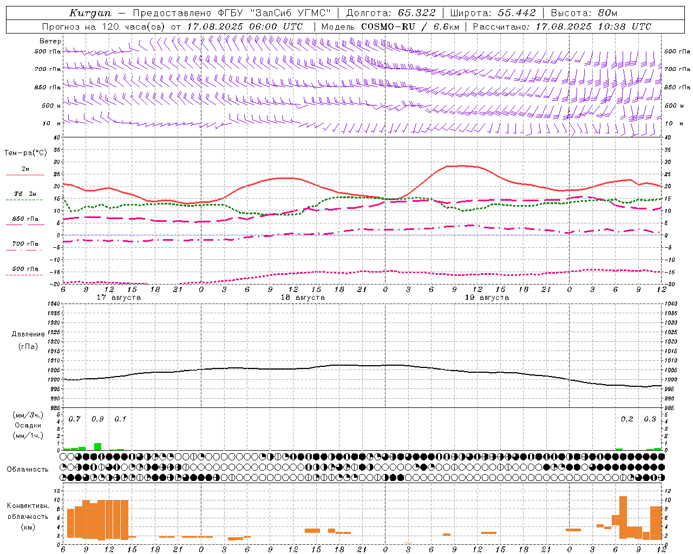This screenshot has width=693, height=554.
Task: Select the latitude value "Широта: 55.442"
Action: coord(493,13)
